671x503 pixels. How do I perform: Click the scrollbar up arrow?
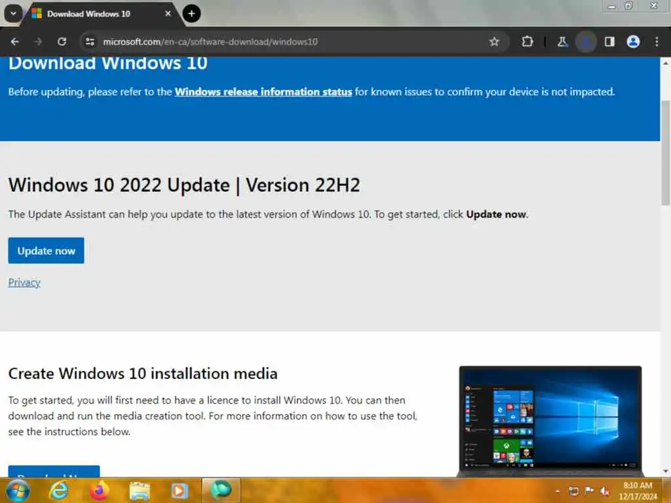coord(666,62)
